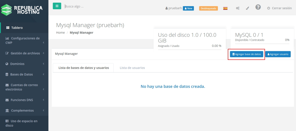The height and width of the screenshot is (131, 296).
Task: Switch to the Lista de usuarios tab
Action: tap(132, 68)
